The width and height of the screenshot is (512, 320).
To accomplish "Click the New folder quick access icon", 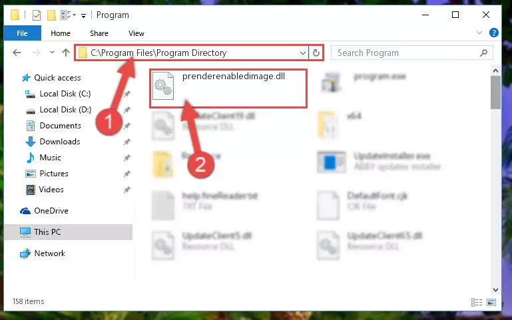I will 51,15.
